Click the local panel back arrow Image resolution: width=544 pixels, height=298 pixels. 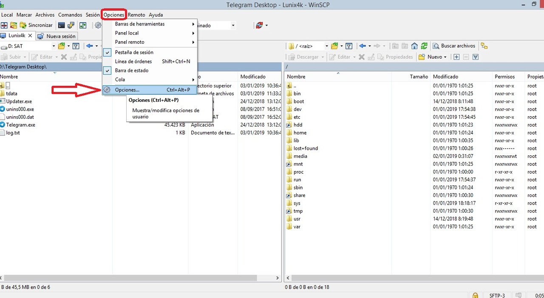[x=89, y=46]
